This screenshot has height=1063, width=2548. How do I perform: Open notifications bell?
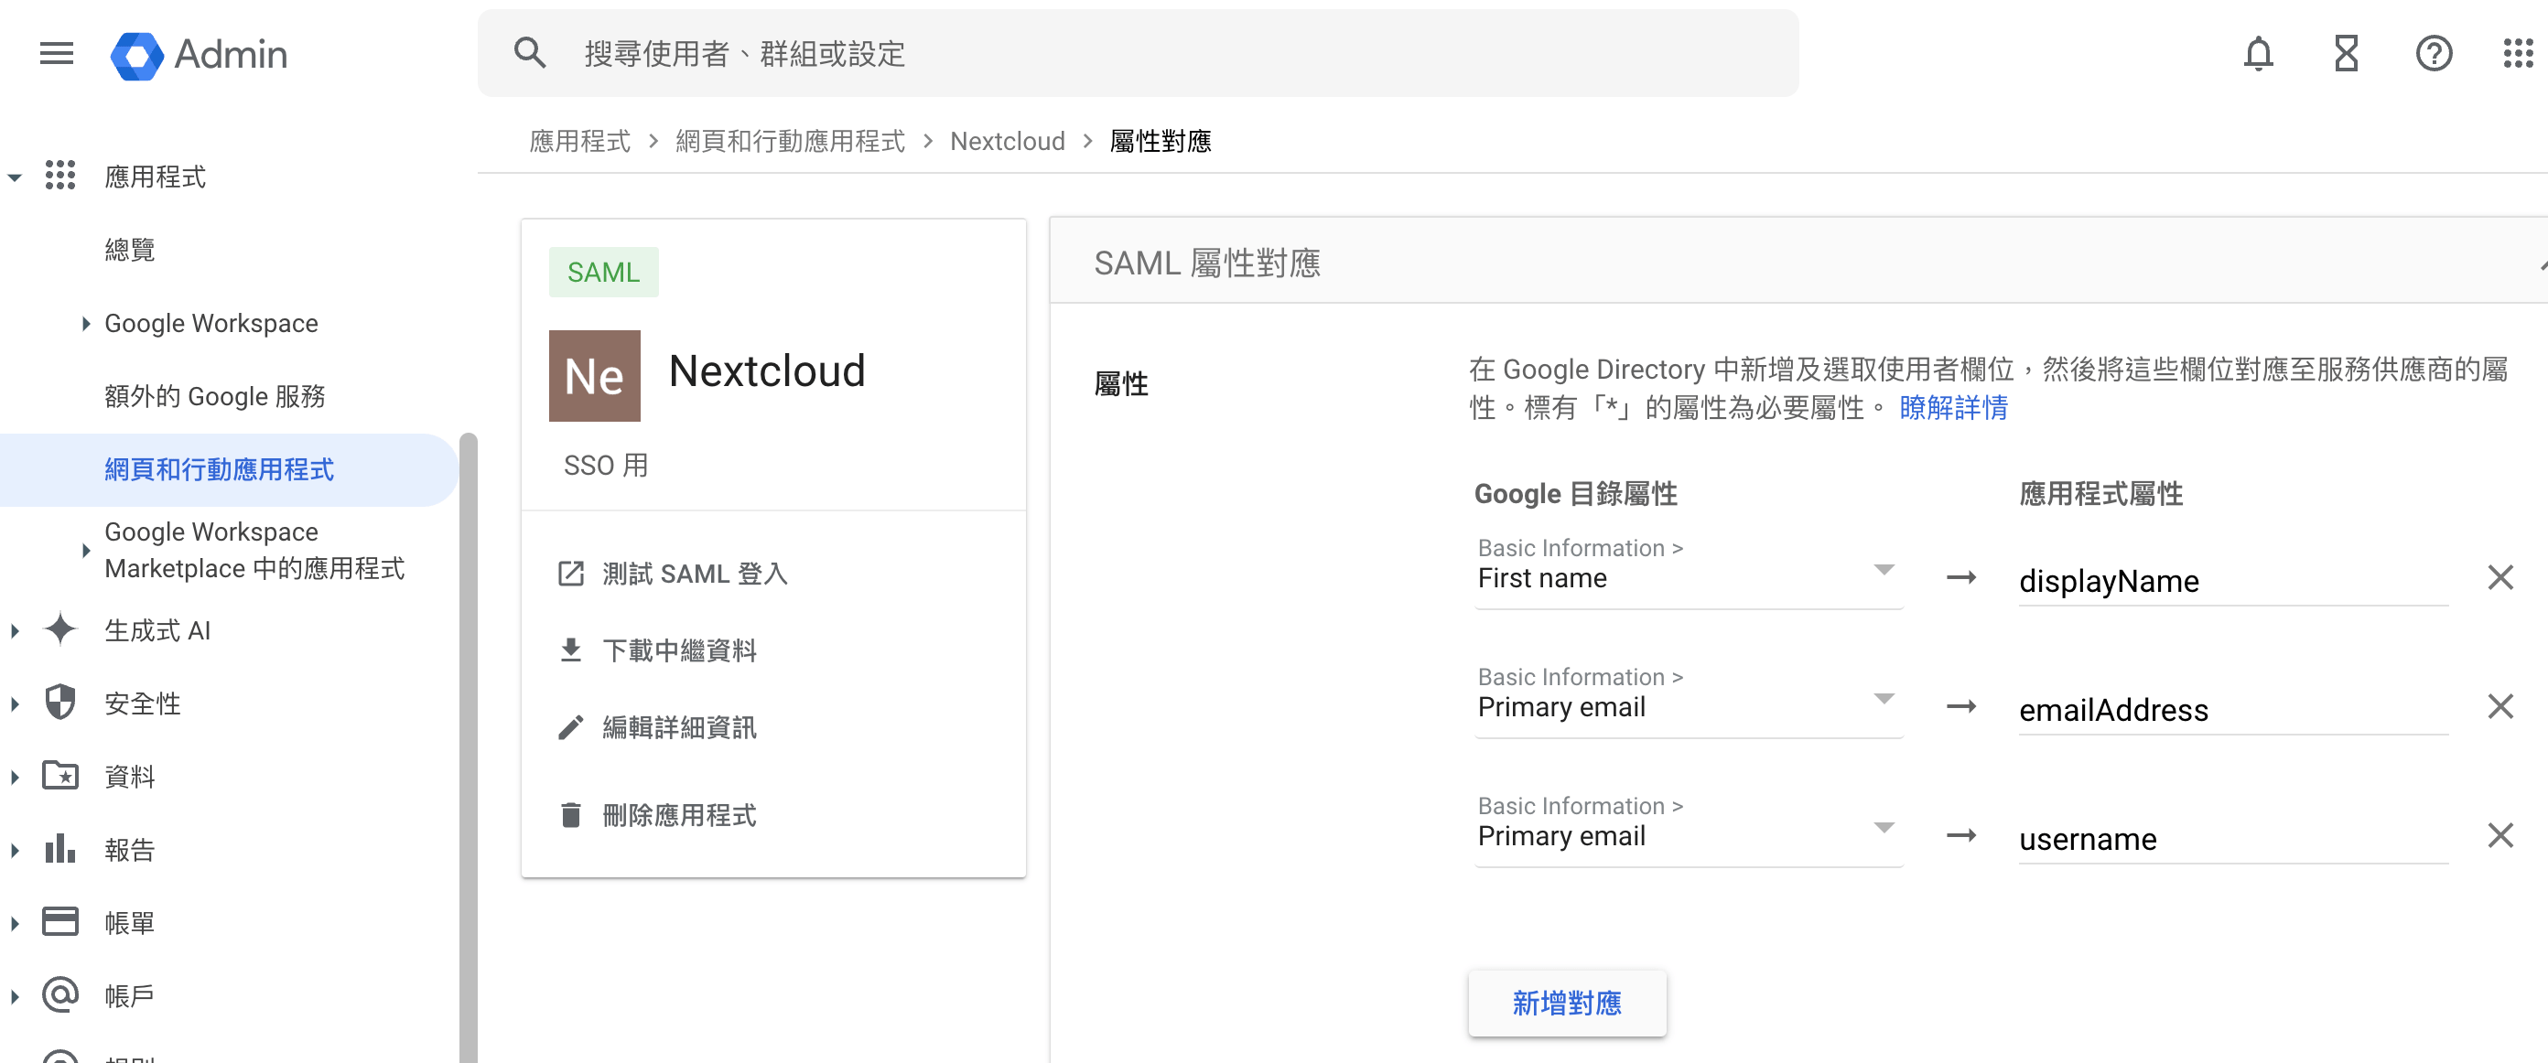pyautogui.click(x=2258, y=53)
